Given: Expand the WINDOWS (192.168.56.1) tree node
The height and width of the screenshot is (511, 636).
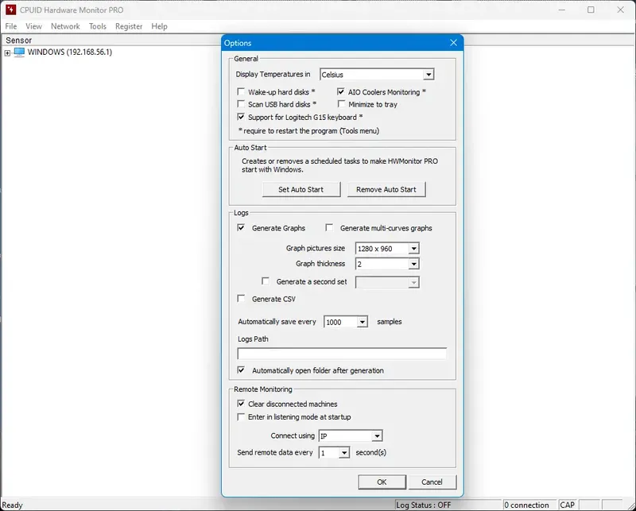Looking at the screenshot, I should coord(7,52).
